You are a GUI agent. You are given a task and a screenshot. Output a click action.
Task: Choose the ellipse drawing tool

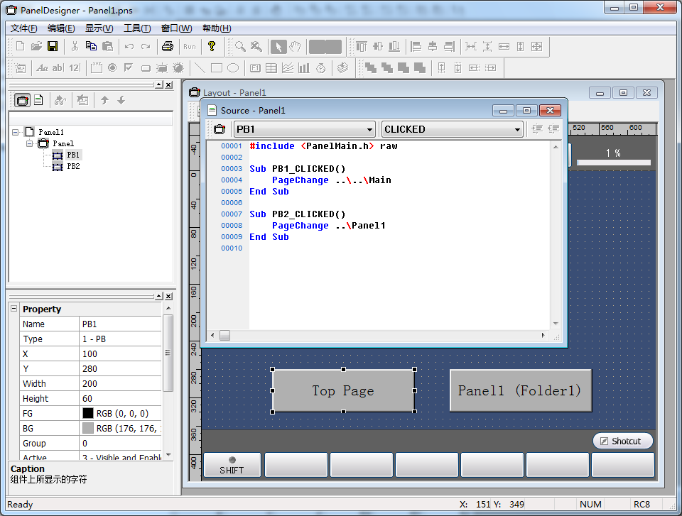click(233, 68)
